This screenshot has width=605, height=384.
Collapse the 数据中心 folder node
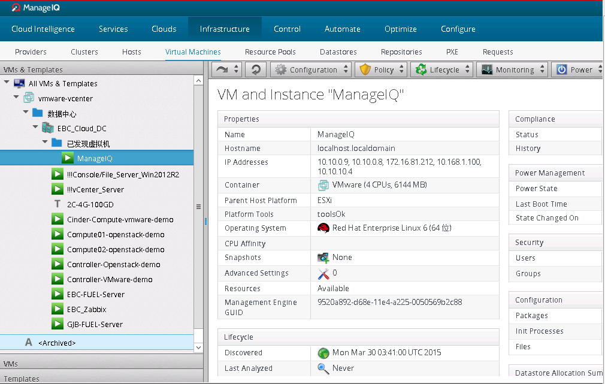(x=26, y=112)
